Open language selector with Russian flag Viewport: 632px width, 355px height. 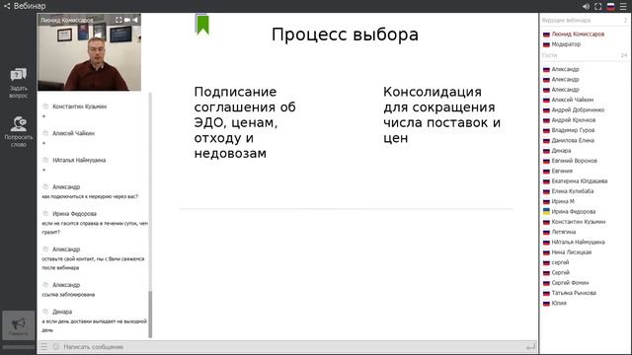pyautogui.click(x=611, y=7)
